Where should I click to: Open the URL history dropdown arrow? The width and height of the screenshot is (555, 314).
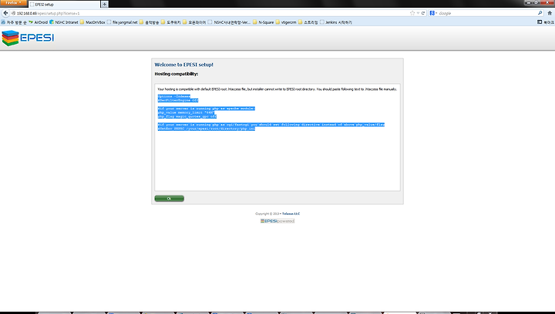(x=418, y=13)
